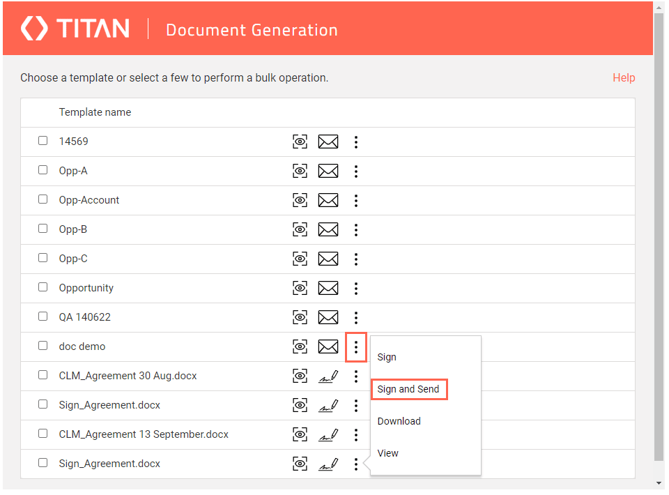This screenshot has height=495, width=669.
Task: Select the doc demo template checkbox
Action: point(43,346)
